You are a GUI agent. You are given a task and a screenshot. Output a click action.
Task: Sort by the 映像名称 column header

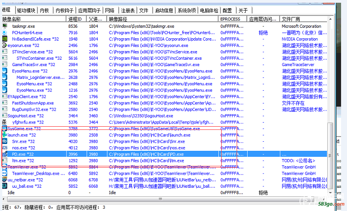point(34,19)
